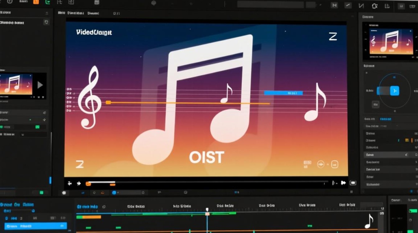
Task: Click the orange playback progress handle
Action: click(x=88, y=184)
